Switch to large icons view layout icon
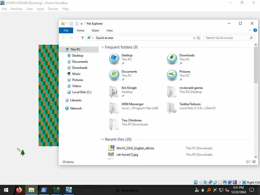 pyautogui.click(x=254, y=161)
